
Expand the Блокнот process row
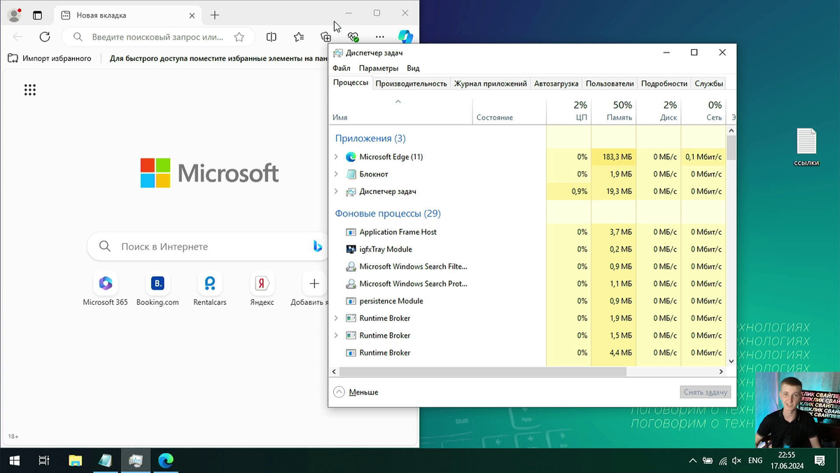[x=336, y=174]
